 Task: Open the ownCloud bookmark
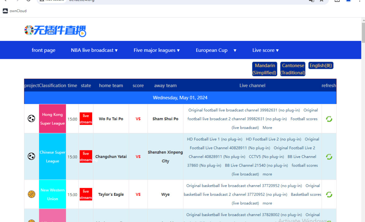pyautogui.click(x=15, y=11)
